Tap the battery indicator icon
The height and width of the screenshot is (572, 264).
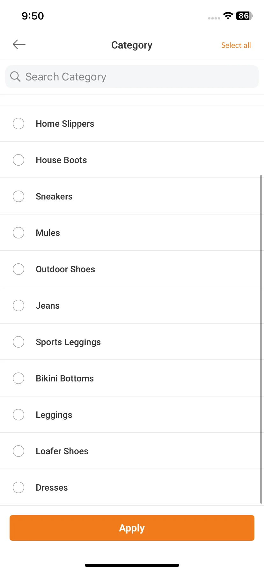(x=245, y=16)
